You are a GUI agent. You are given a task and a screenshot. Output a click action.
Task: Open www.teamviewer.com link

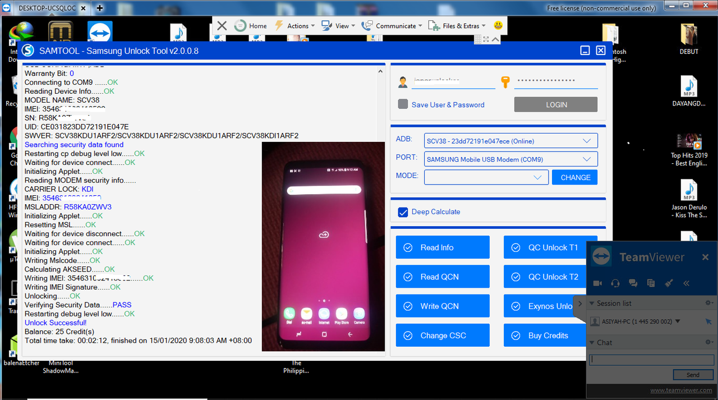tap(681, 390)
